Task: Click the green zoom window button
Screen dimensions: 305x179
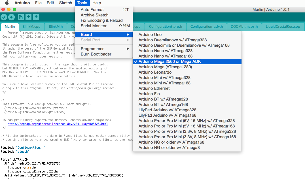Action: [x=14, y=9]
